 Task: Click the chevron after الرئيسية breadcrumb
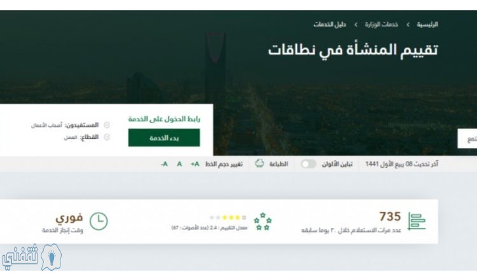408,24
